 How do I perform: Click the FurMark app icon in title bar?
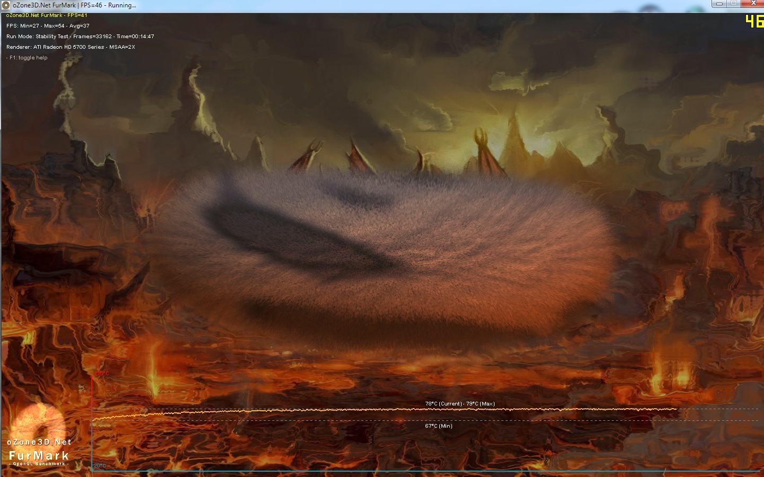point(6,5)
